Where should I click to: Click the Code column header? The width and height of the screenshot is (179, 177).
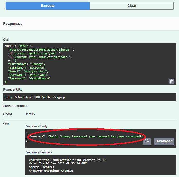point(7,114)
